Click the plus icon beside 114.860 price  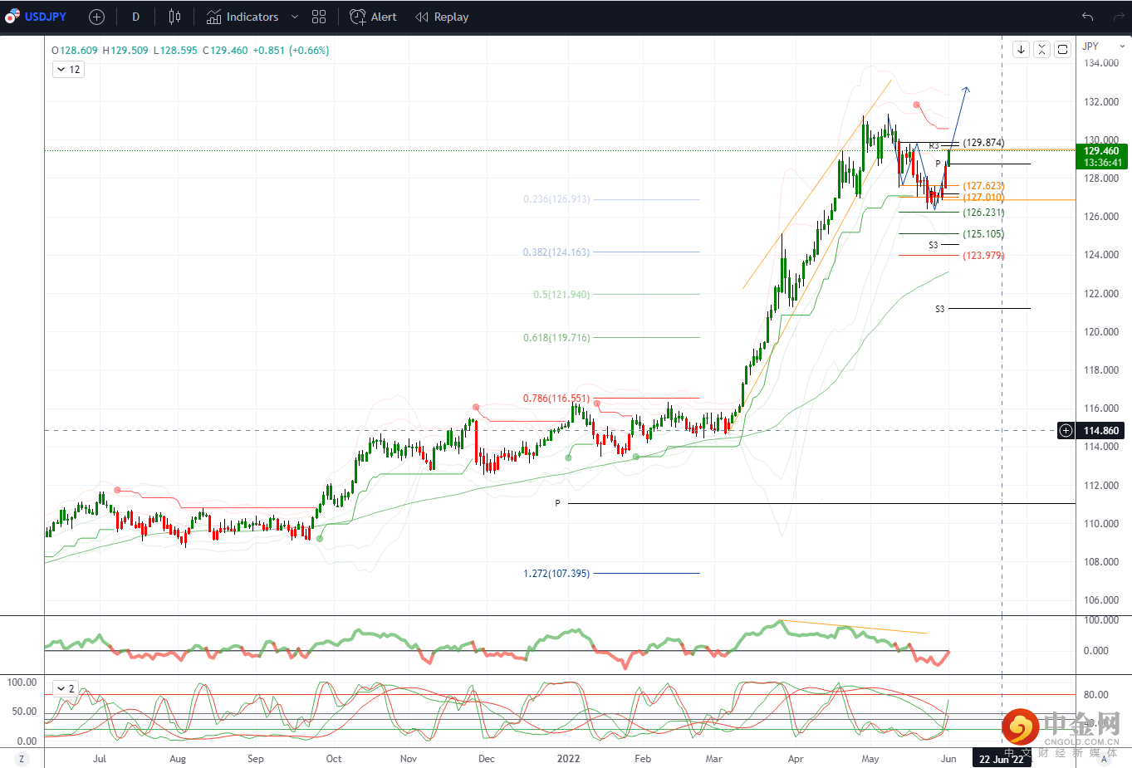(1066, 430)
